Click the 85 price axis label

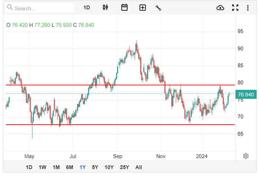click(x=240, y=65)
